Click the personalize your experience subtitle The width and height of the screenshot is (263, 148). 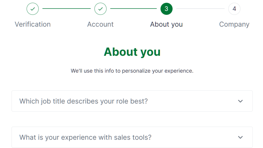click(132, 71)
